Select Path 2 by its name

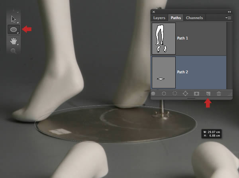182,72
